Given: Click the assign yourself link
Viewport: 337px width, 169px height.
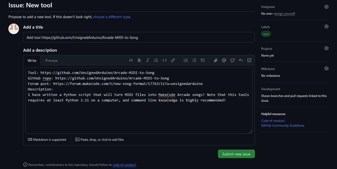Looking at the screenshot, I should pos(285,14).
